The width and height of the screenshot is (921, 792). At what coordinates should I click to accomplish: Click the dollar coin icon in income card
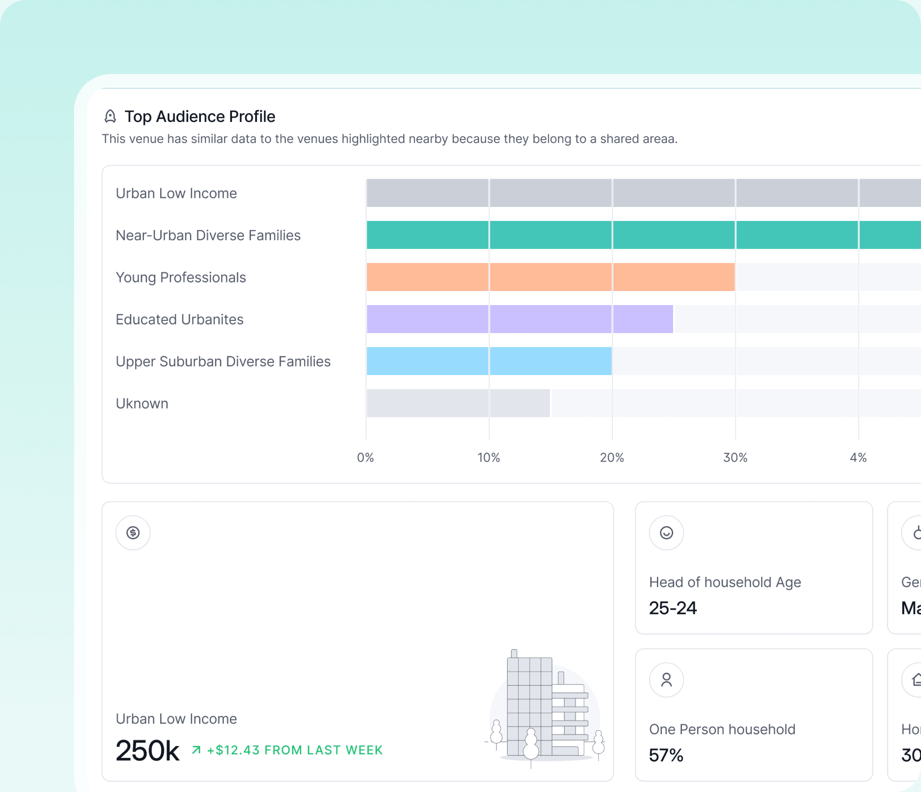133,532
